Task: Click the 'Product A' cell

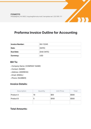Action: click(22, 95)
